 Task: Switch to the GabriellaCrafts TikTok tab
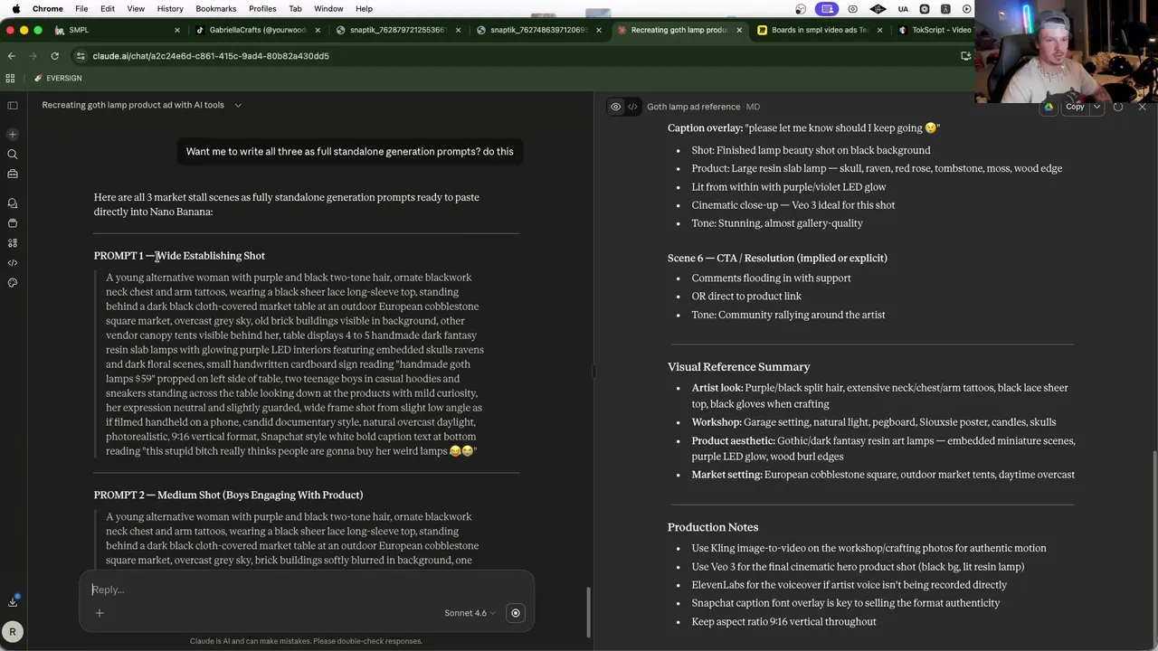(x=256, y=30)
